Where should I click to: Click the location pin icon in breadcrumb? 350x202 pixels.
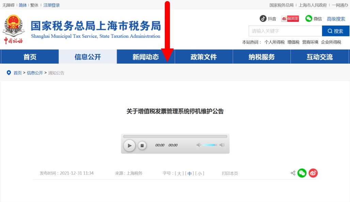pyautogui.click(x=9, y=73)
